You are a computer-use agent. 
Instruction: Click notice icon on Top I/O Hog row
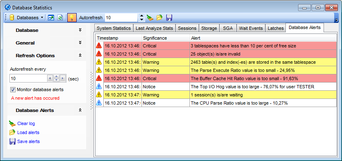pos(99,87)
